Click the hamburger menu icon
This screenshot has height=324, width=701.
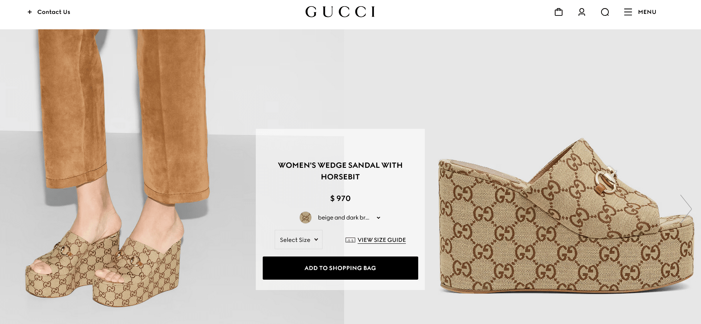(x=628, y=12)
